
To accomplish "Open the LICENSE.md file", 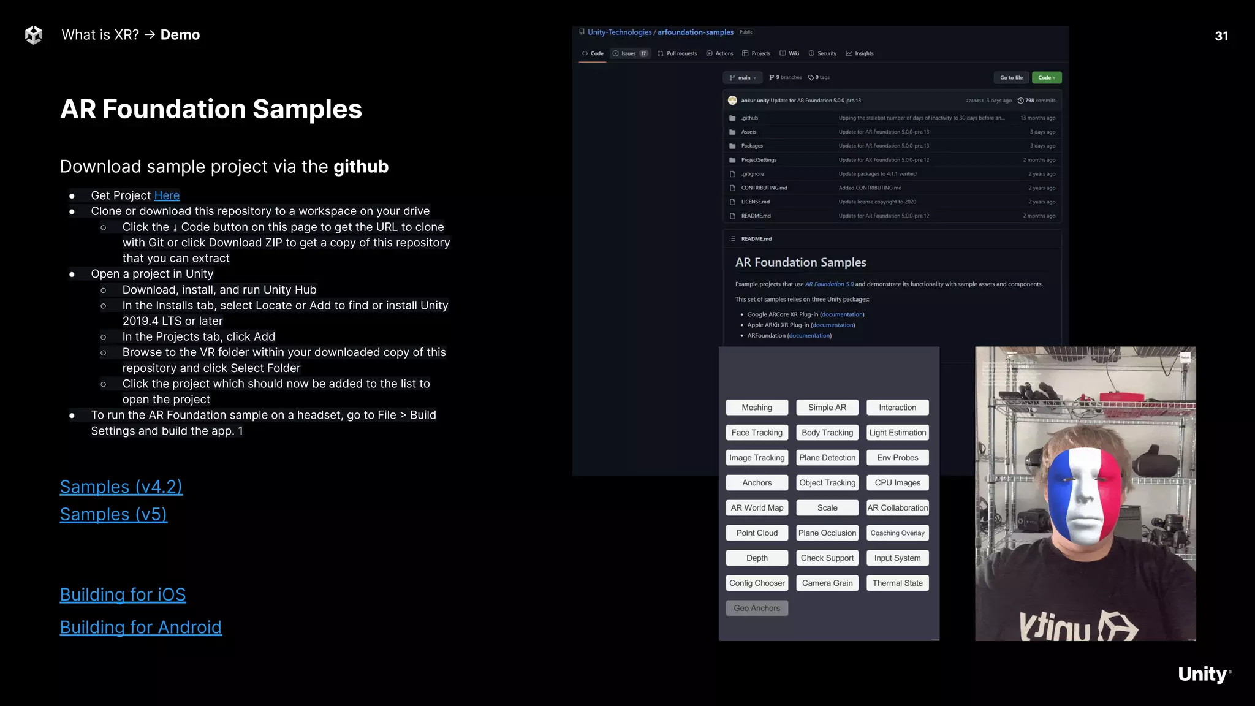I will 755,202.
